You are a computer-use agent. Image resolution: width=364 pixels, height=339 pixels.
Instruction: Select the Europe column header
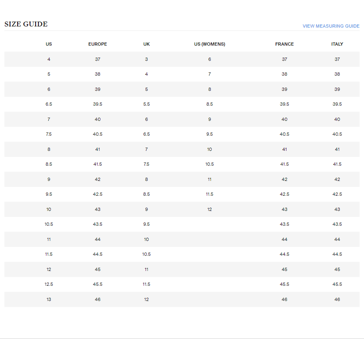pyautogui.click(x=98, y=44)
